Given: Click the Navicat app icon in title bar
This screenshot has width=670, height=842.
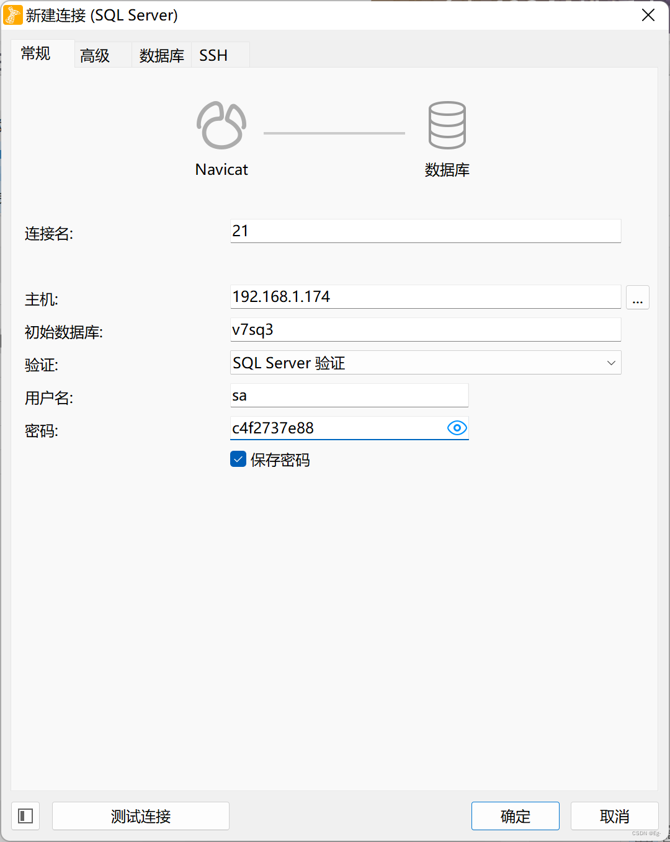Looking at the screenshot, I should (x=12, y=15).
